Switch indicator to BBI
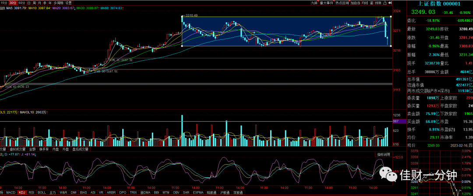The width and height of the screenshot is (473, 196). [156, 193]
